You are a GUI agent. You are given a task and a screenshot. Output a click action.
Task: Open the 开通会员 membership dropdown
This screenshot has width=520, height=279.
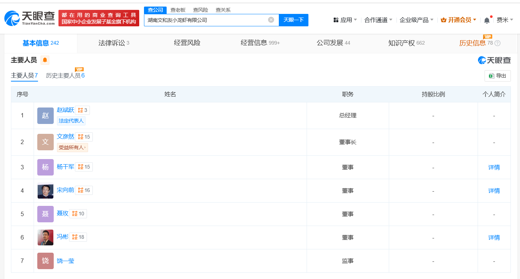pyautogui.click(x=459, y=20)
